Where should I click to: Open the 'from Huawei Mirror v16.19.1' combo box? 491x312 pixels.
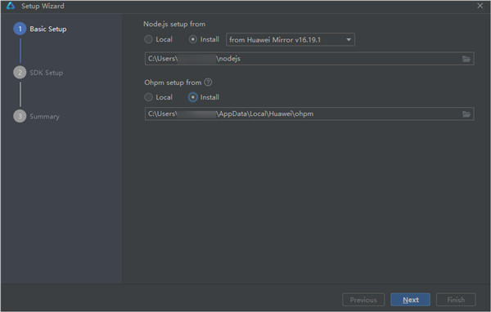[291, 40]
